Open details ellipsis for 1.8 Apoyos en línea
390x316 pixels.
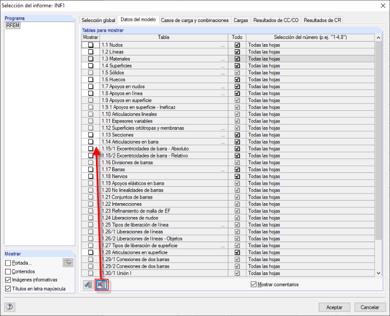(223, 94)
